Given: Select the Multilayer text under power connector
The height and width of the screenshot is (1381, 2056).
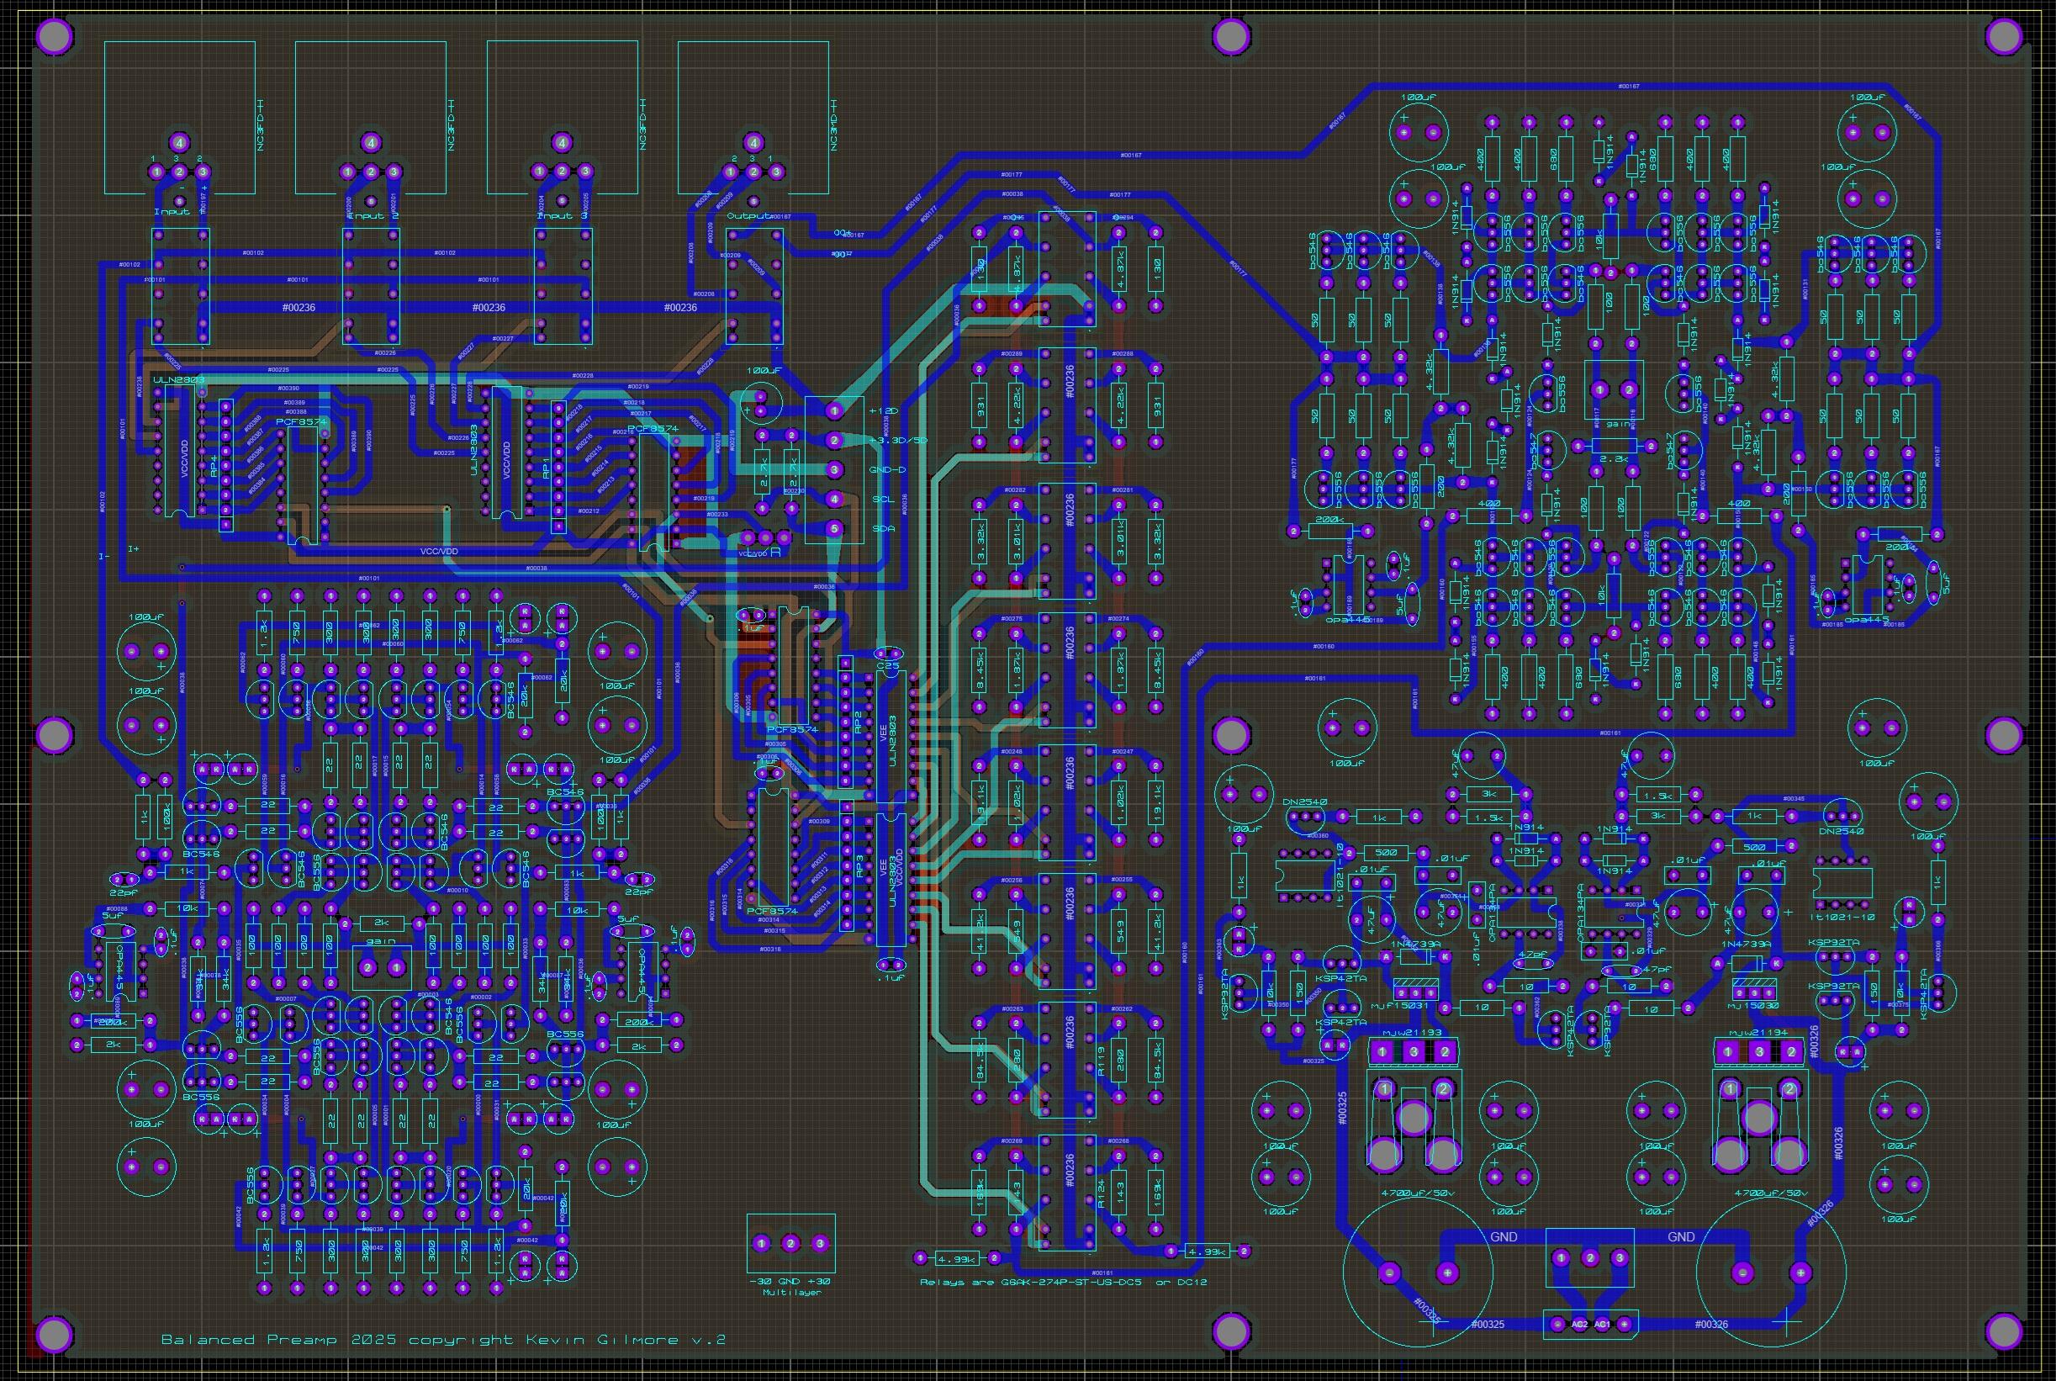Looking at the screenshot, I should [x=790, y=1292].
